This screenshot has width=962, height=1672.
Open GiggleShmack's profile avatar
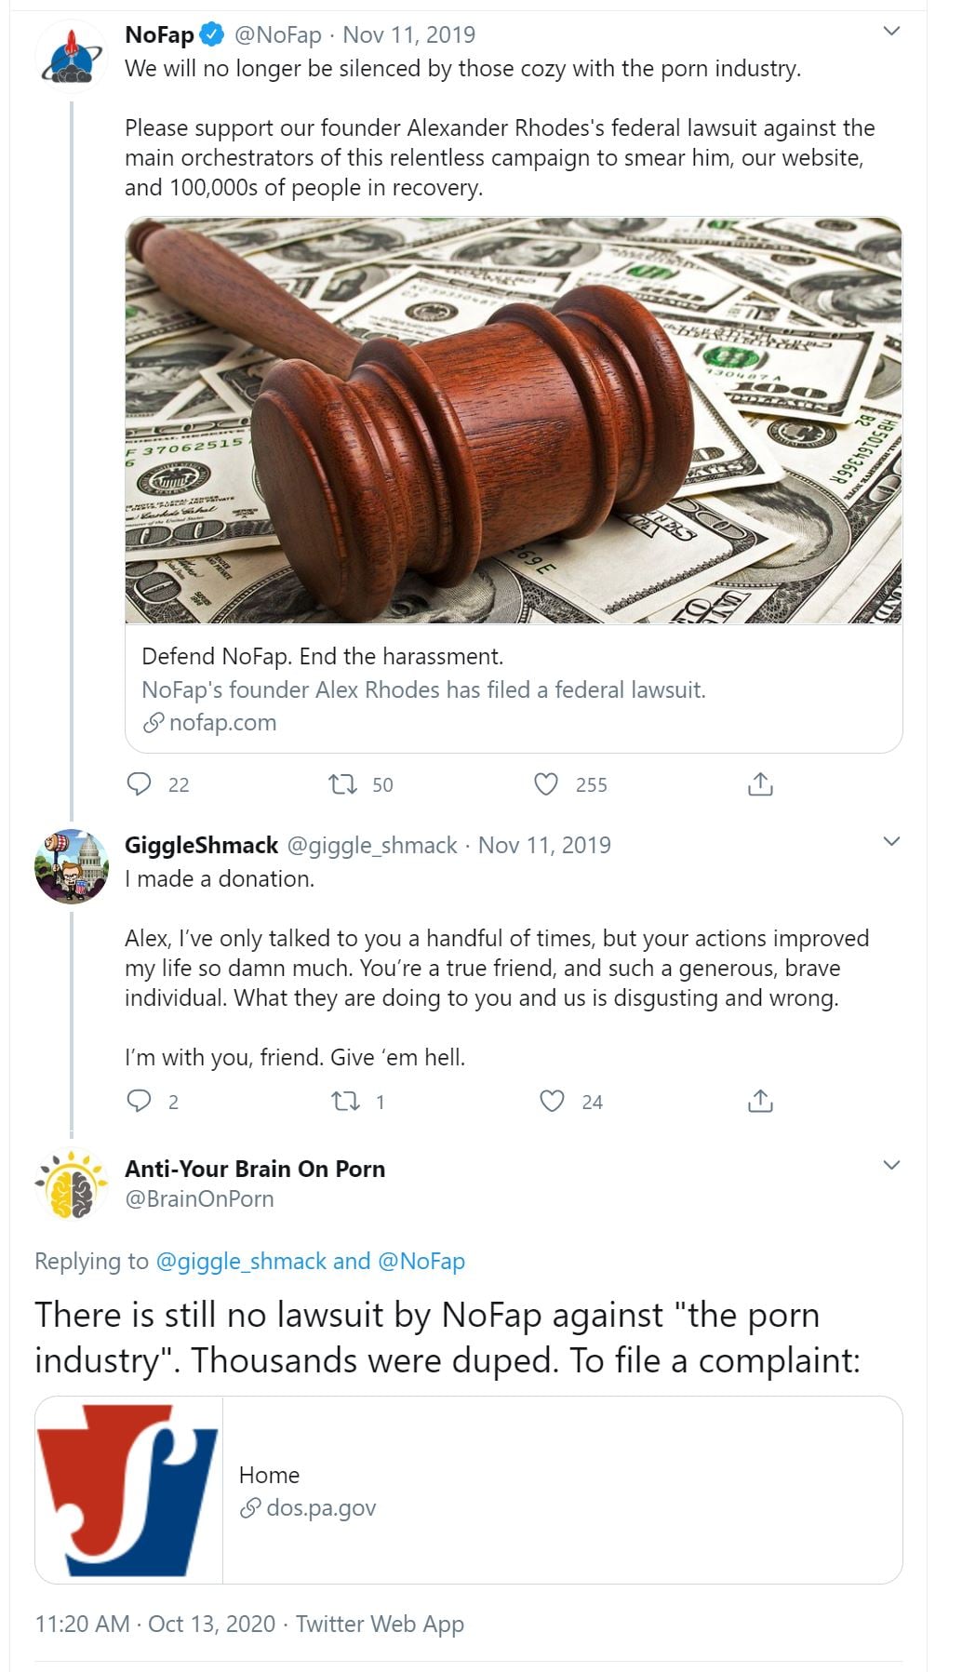pos(72,866)
